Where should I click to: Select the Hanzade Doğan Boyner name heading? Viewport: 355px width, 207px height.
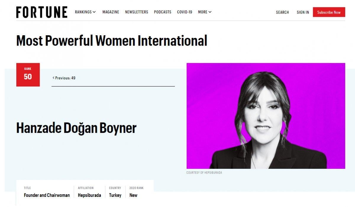[x=76, y=128]
